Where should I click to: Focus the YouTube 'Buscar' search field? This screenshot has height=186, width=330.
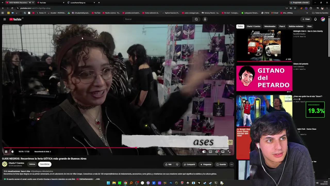[x=158, y=19]
